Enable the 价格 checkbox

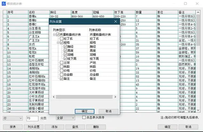click(x=62, y=71)
